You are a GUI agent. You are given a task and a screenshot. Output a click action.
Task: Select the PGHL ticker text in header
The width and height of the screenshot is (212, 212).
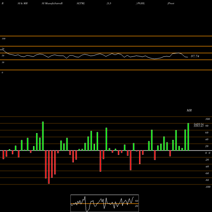point(141,3)
